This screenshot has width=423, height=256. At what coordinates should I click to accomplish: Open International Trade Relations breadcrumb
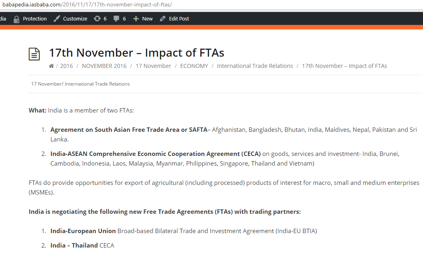pyautogui.click(x=255, y=66)
